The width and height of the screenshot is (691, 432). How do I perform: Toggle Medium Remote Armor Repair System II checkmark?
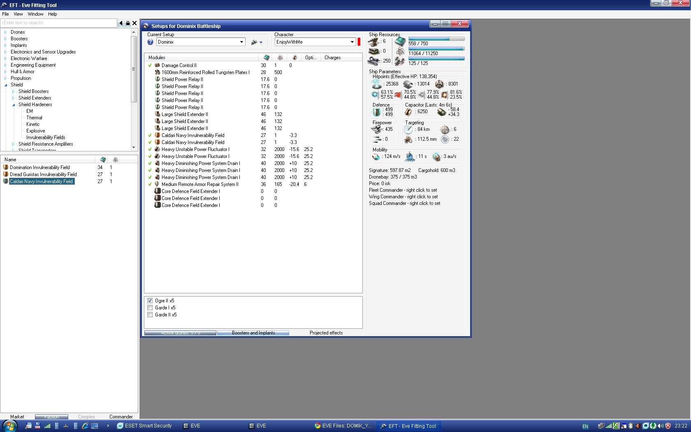point(150,184)
